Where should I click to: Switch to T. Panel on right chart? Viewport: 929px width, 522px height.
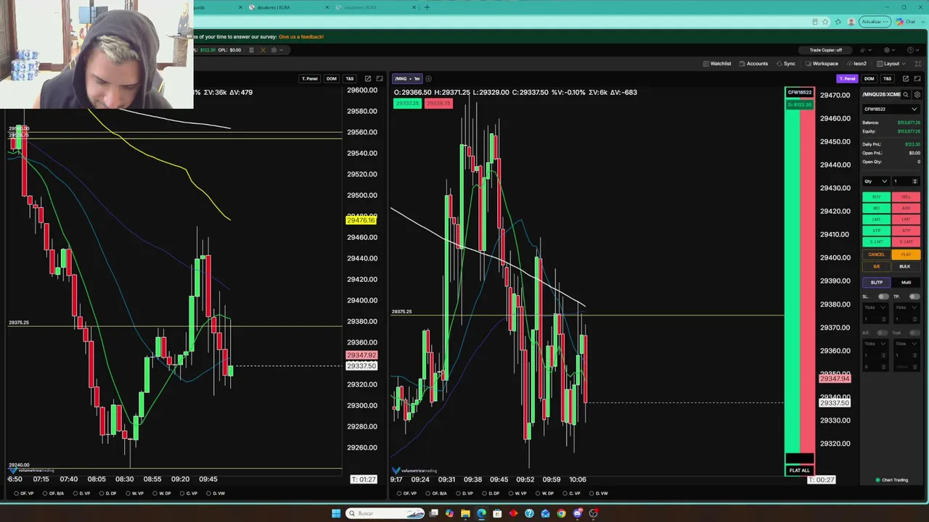click(847, 78)
